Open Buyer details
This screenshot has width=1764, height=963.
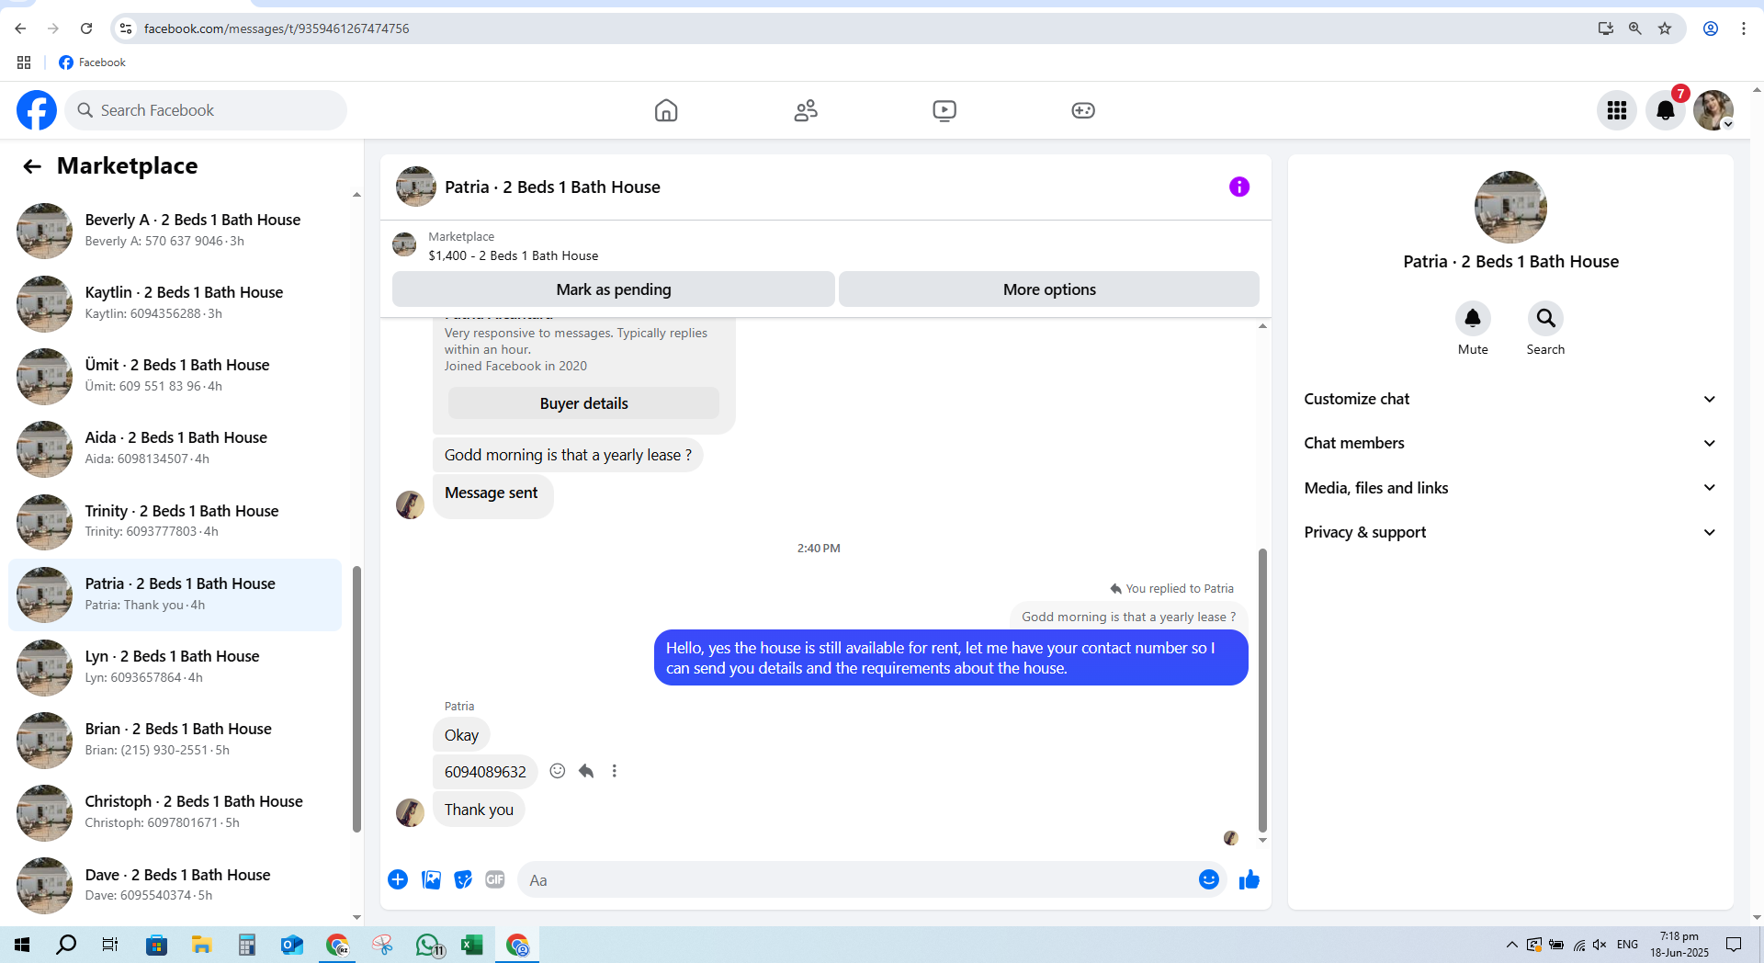click(x=584, y=403)
